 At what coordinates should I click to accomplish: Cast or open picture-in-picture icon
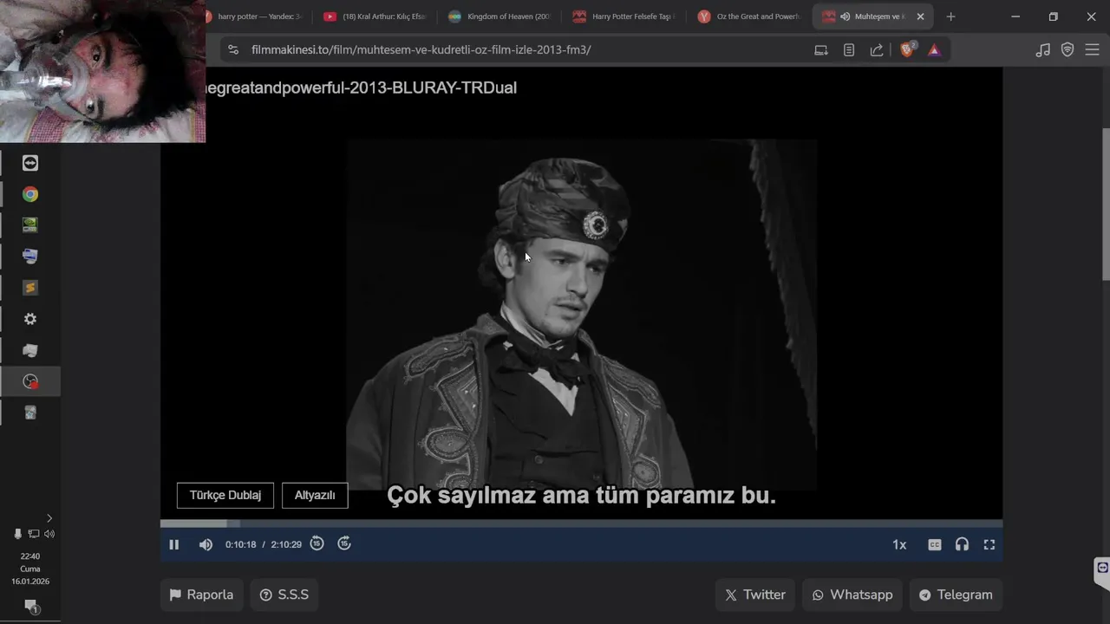pos(821,50)
